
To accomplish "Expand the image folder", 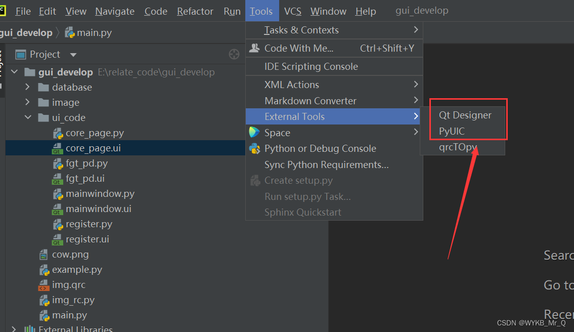I will click(28, 102).
